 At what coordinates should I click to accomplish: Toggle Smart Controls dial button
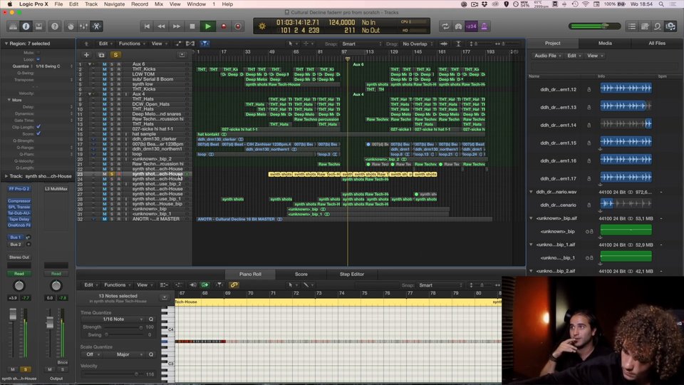click(x=71, y=26)
